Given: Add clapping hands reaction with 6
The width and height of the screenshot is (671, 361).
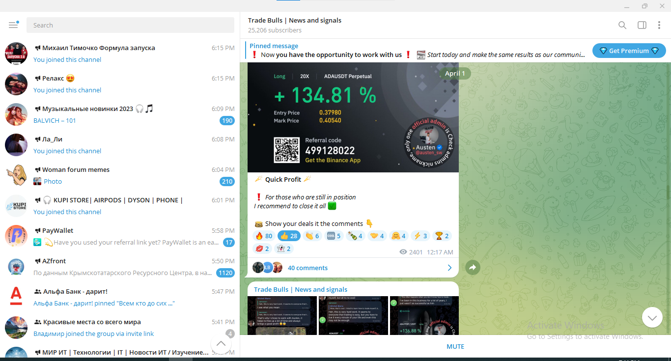Looking at the screenshot, I should click(x=312, y=236).
